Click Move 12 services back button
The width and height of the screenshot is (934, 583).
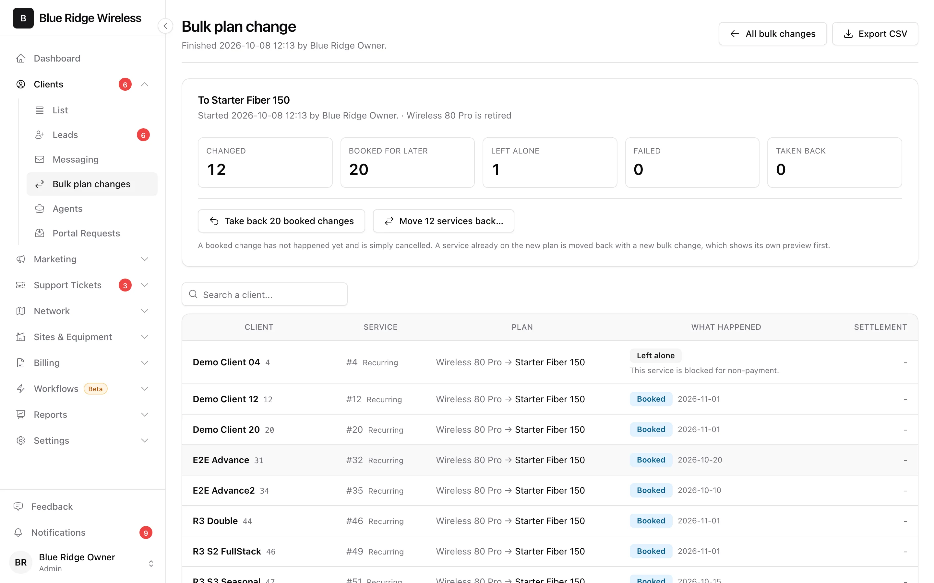tap(443, 221)
